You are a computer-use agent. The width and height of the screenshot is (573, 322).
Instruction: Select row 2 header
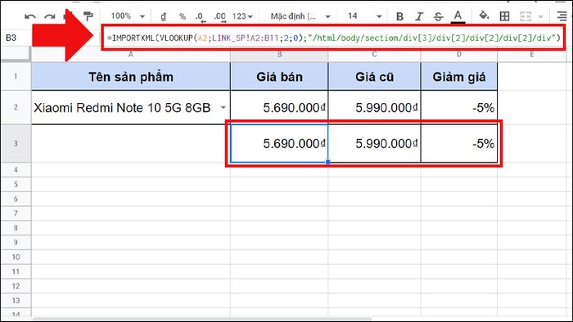16,108
